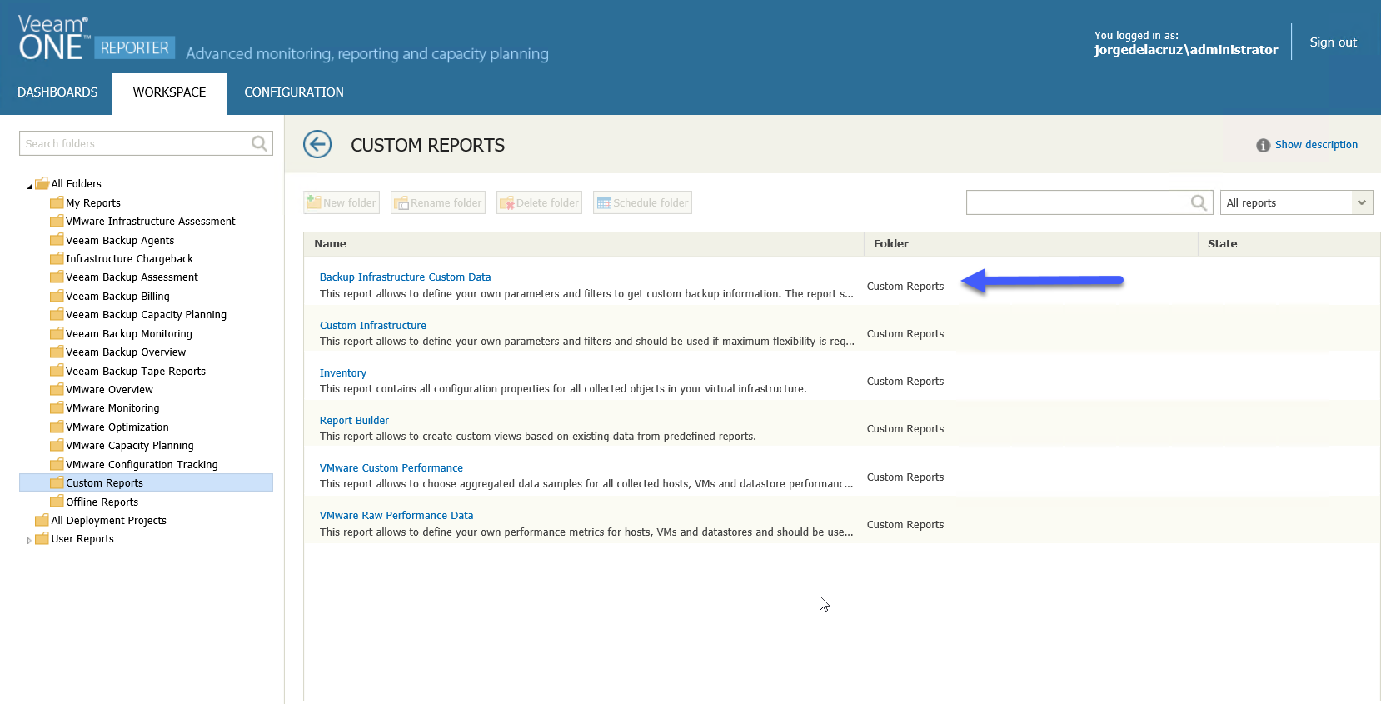Click the Schedule folder button

pyautogui.click(x=642, y=202)
